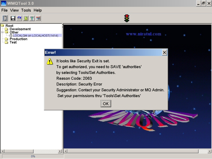Screen dimensions: 212x159
Task: Close the Error! dialog
Action: point(164,52)
